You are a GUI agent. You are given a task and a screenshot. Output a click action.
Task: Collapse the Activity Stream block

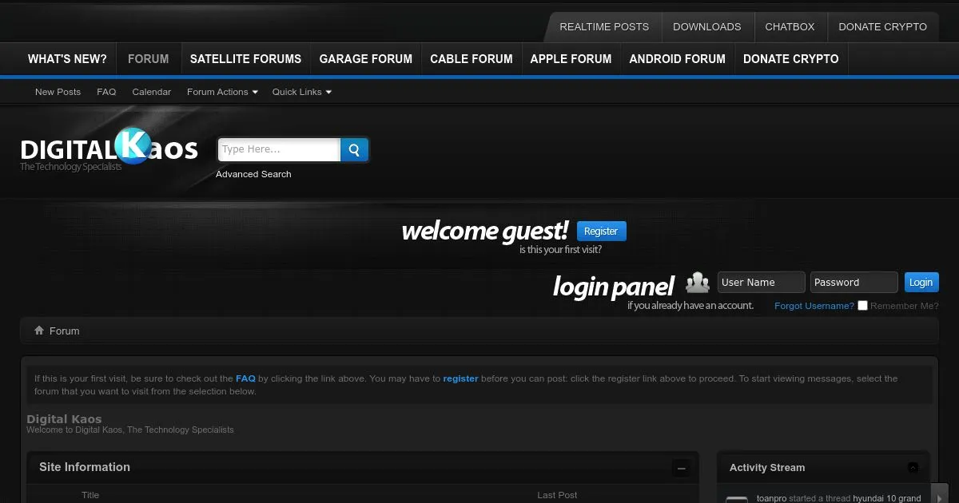pyautogui.click(x=913, y=468)
